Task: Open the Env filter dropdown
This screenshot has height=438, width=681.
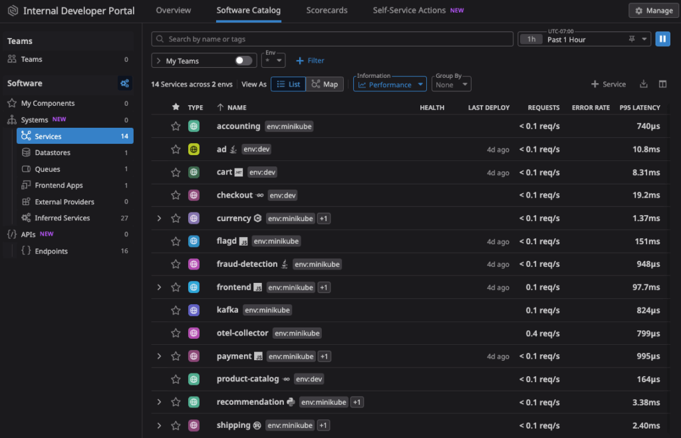Action: click(x=273, y=60)
